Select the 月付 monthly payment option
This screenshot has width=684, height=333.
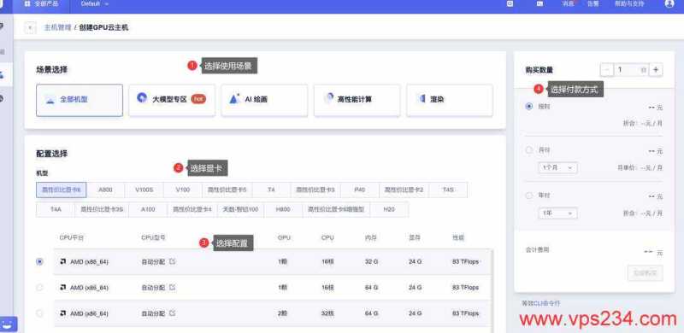pos(529,150)
